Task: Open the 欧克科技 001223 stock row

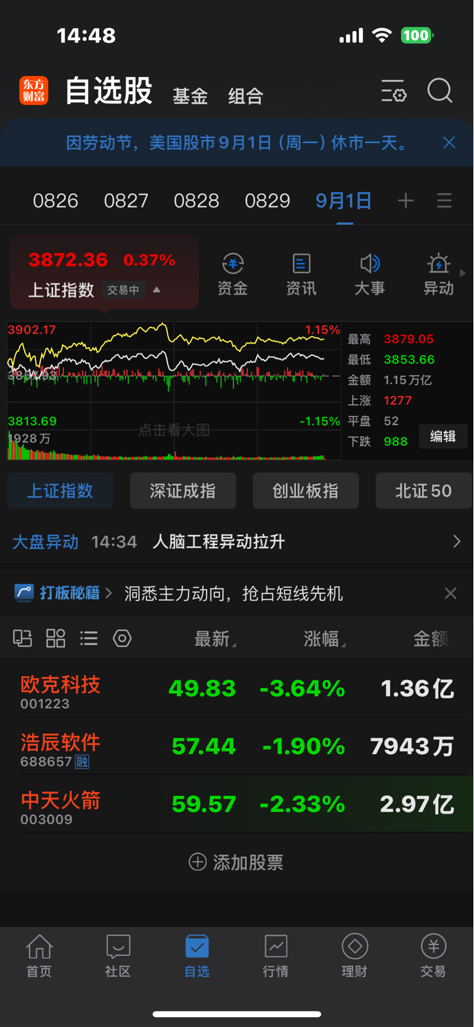Action: [x=237, y=688]
